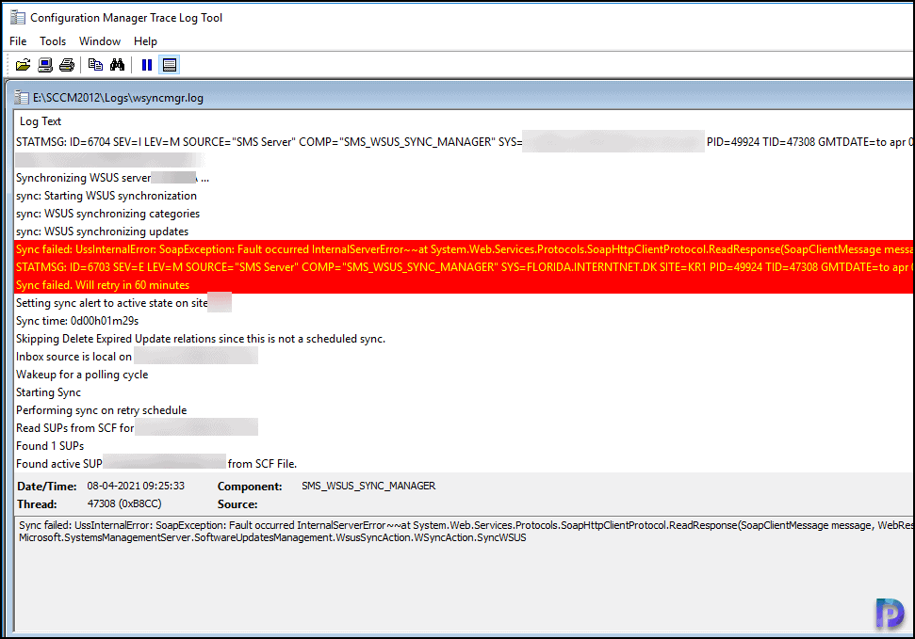Select the 'Read SUPs from SCF for' row

[x=465, y=428]
